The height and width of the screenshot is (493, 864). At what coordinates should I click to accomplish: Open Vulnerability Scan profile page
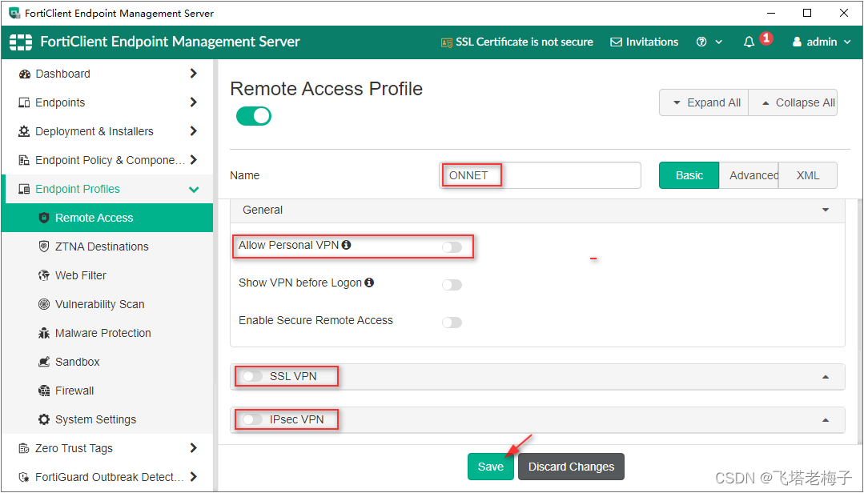[107, 304]
